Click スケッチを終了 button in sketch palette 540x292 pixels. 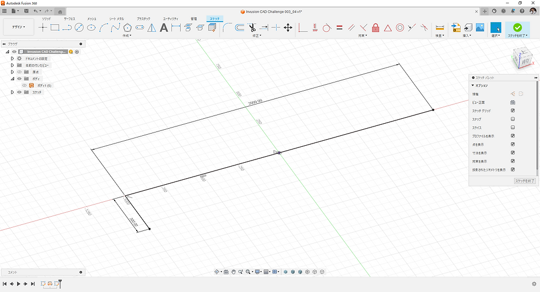click(x=525, y=181)
